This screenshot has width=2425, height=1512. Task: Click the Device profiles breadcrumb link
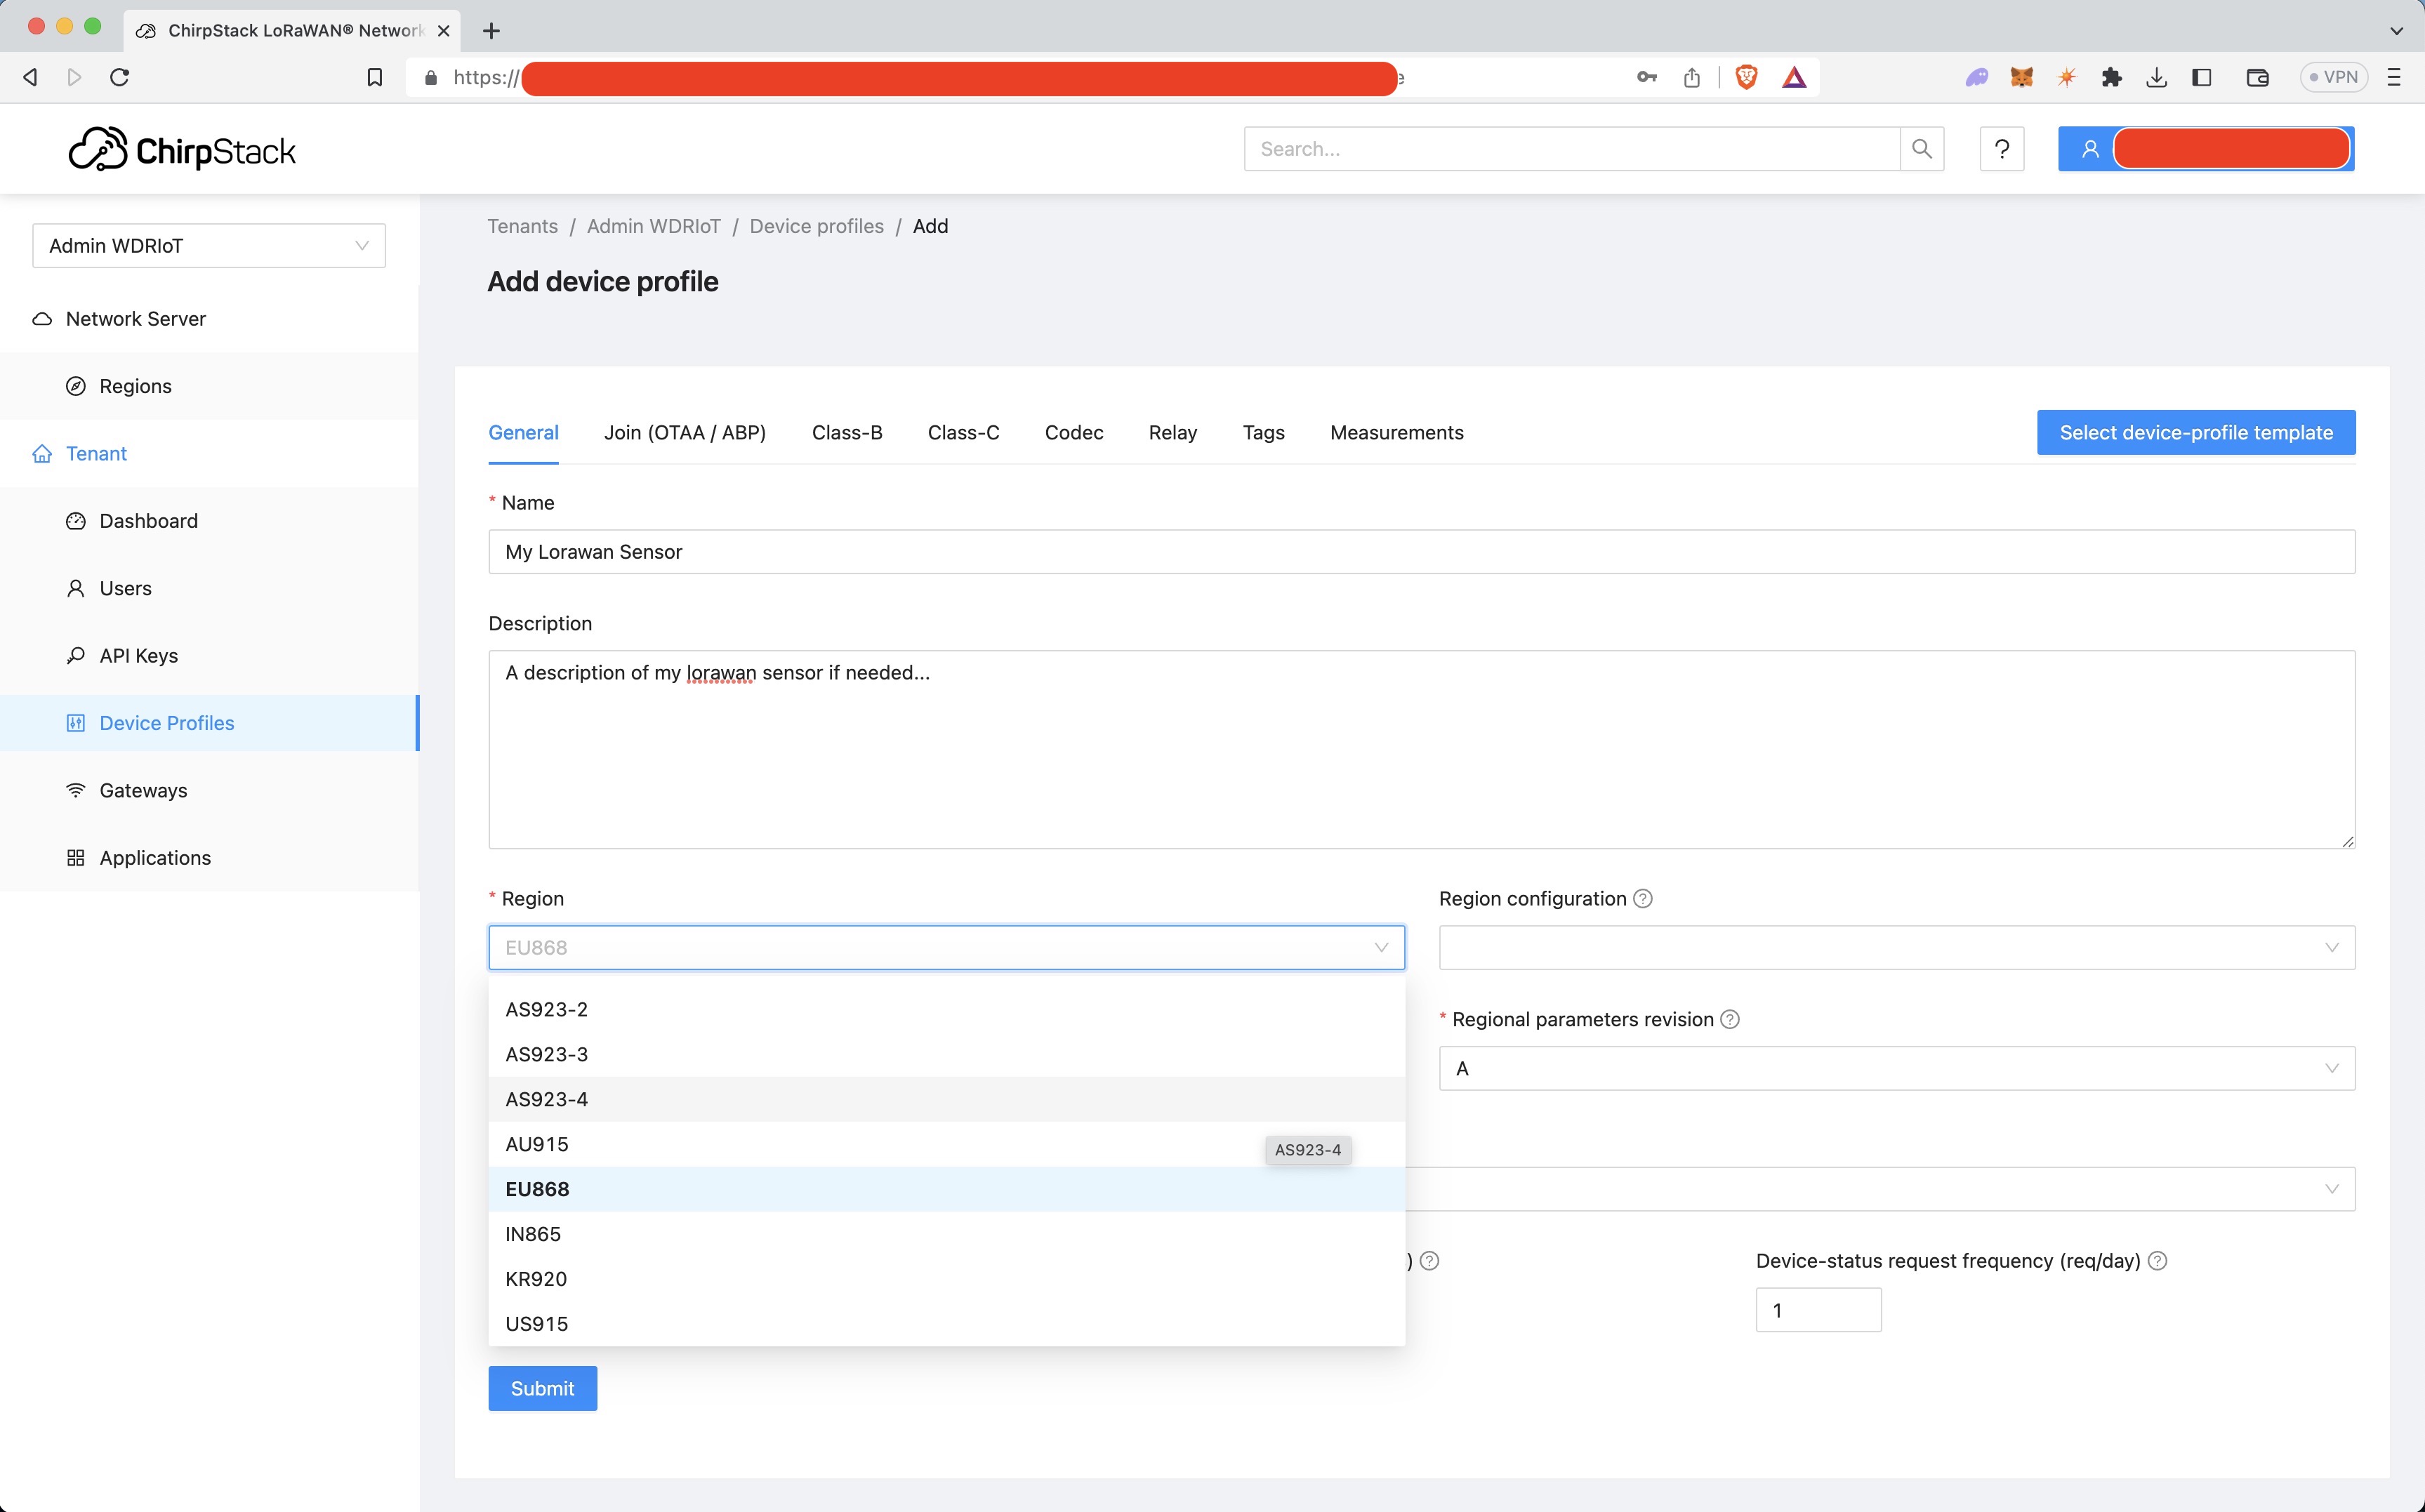click(x=816, y=226)
